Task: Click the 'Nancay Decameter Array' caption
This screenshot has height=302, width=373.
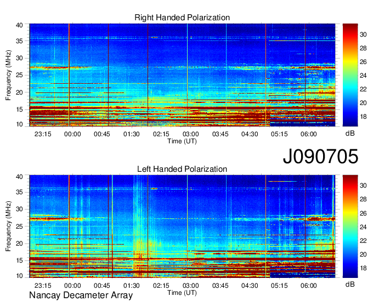Action: tap(81, 295)
